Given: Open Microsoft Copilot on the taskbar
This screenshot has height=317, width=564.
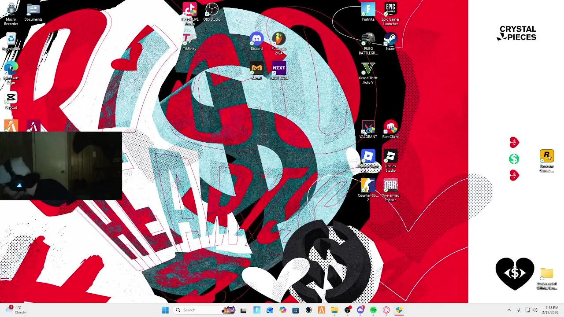Looking at the screenshot, I should pyautogui.click(x=282, y=310).
